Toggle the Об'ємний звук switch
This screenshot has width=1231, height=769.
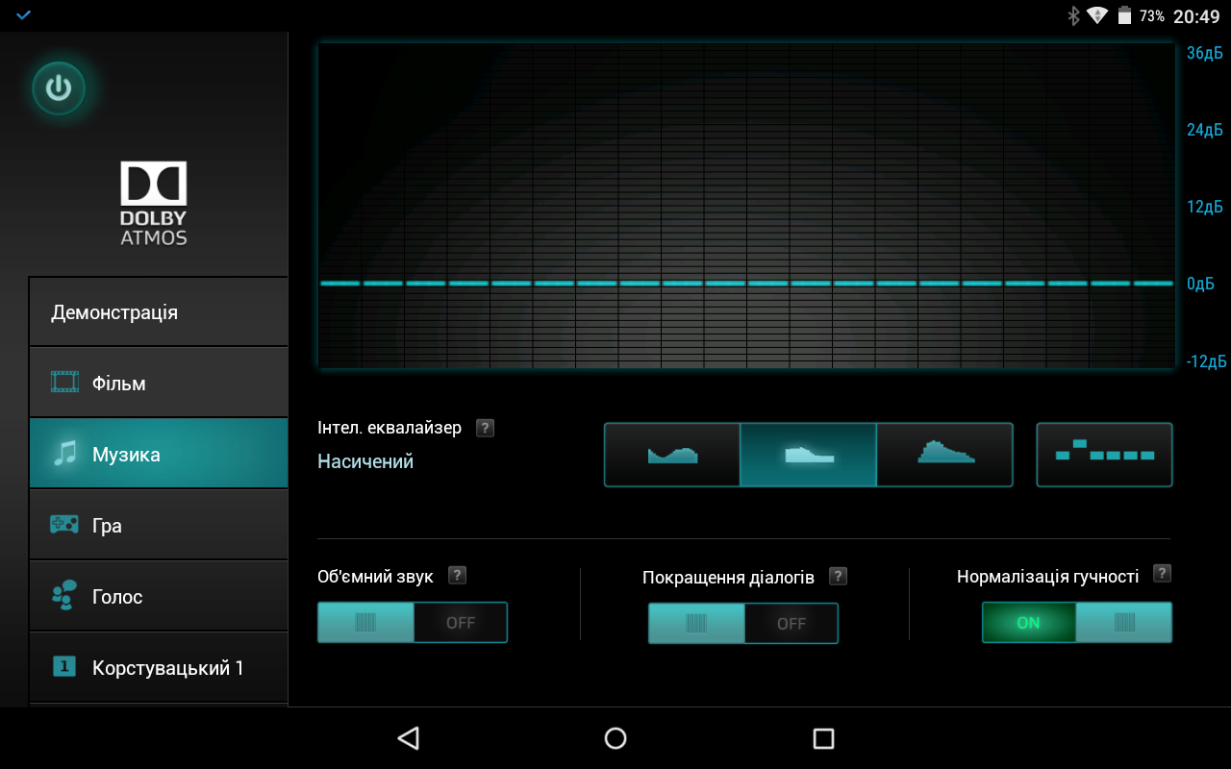pyautogui.click(x=412, y=623)
